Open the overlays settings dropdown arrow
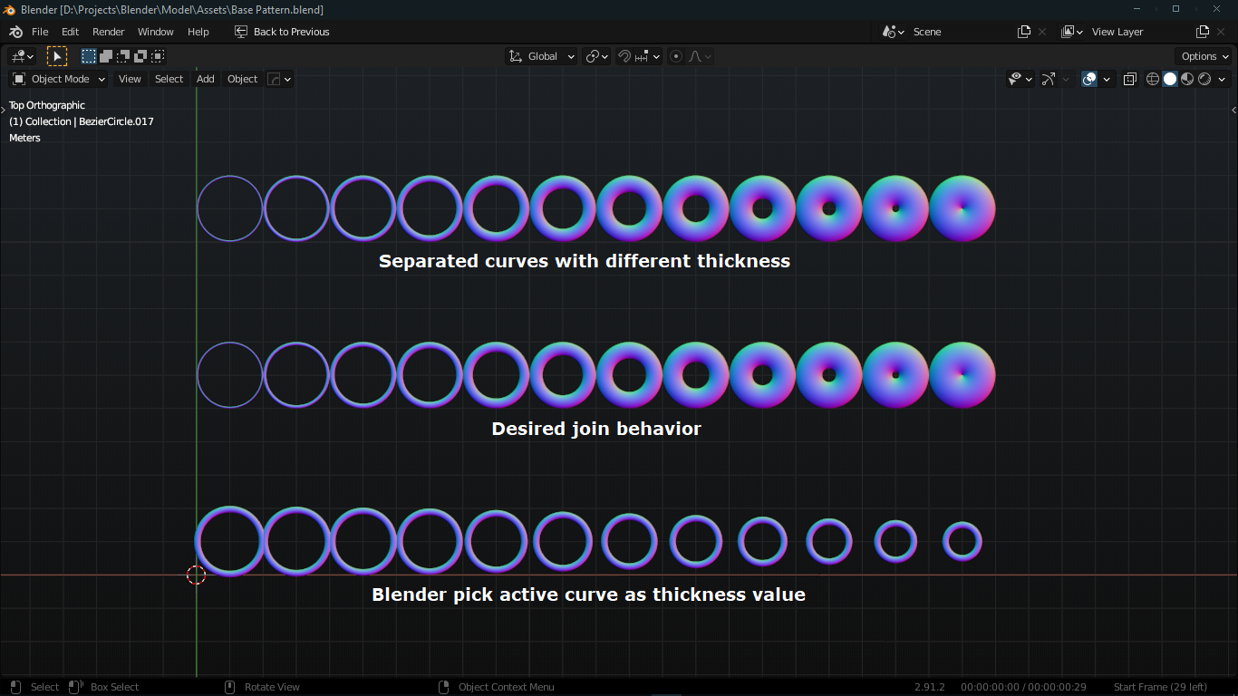Image resolution: width=1238 pixels, height=696 pixels. (1107, 79)
